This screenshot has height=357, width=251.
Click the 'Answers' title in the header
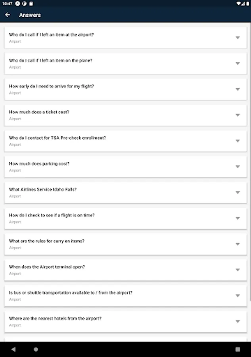pyautogui.click(x=30, y=15)
